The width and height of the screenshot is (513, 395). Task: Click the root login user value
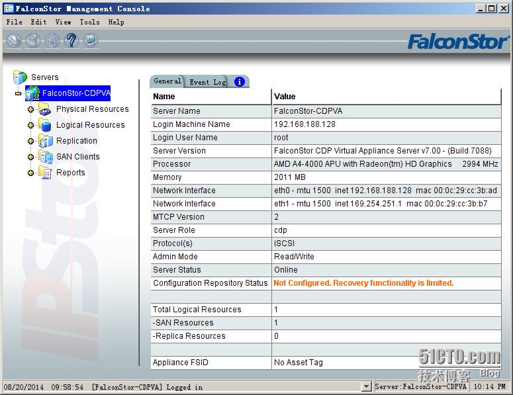[281, 138]
